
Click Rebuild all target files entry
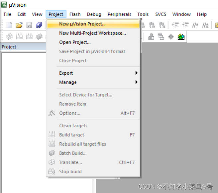pyautogui.click(x=93, y=144)
